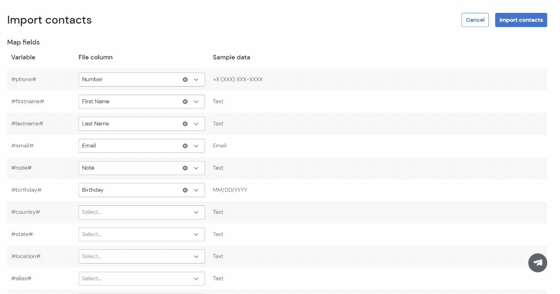Clear the Note column mapping

coord(185,168)
